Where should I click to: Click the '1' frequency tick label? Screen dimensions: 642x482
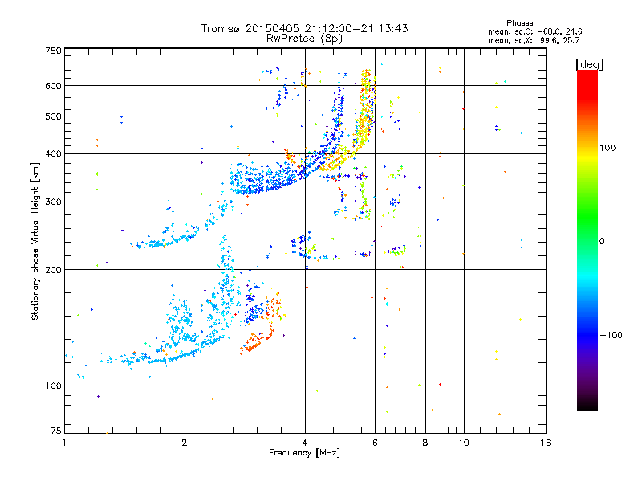[x=64, y=443]
